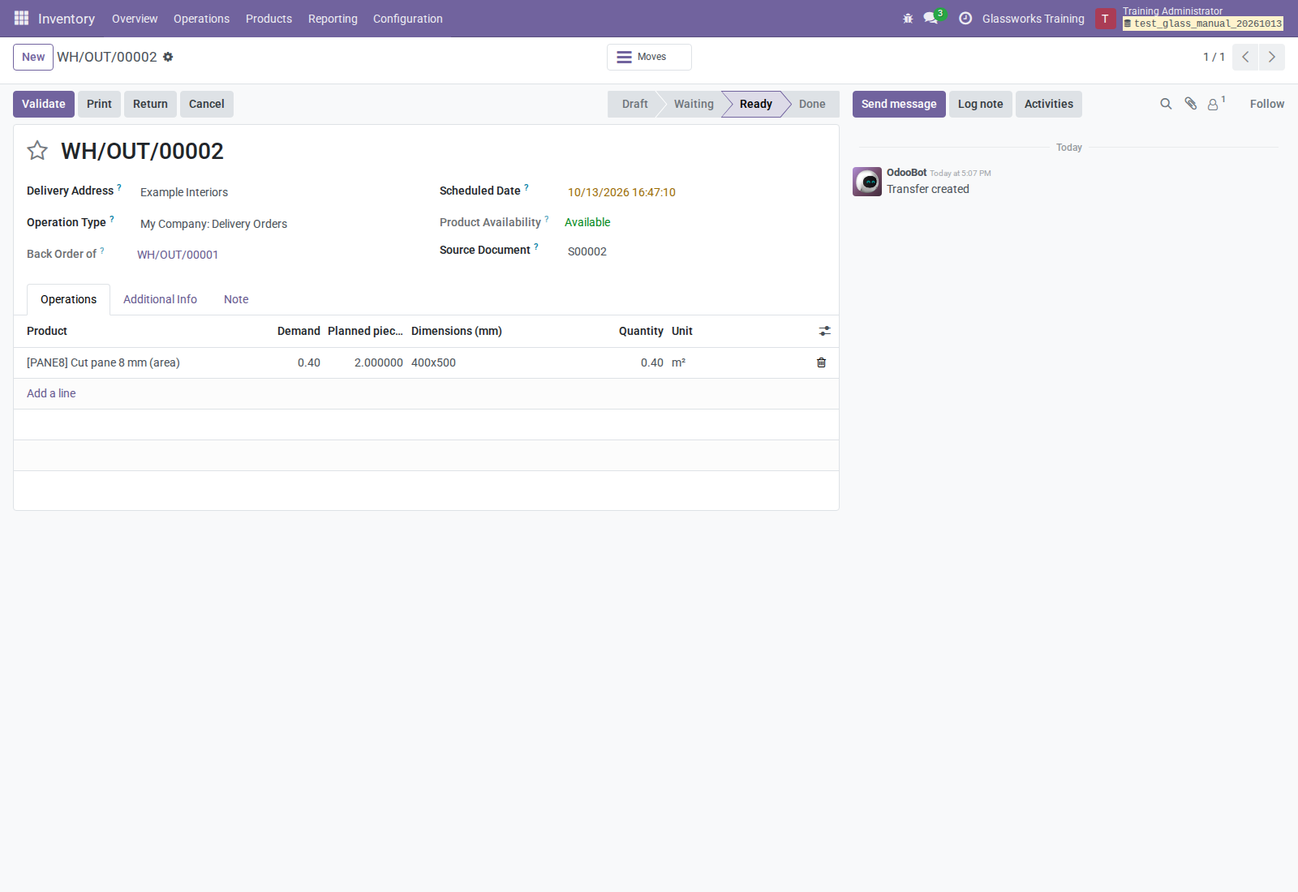Open back order link WH/OUT/00001

tap(178, 255)
